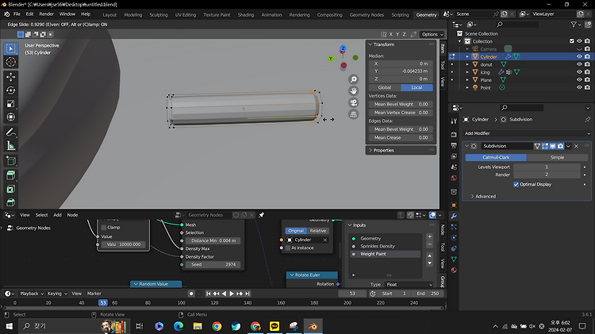The image size is (595, 334).
Task: Launch Chrome from the taskbar
Action: click(217, 326)
